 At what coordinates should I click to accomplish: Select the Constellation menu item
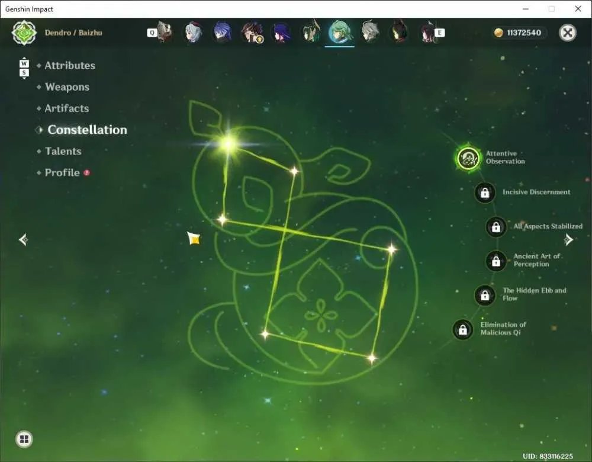tap(87, 130)
